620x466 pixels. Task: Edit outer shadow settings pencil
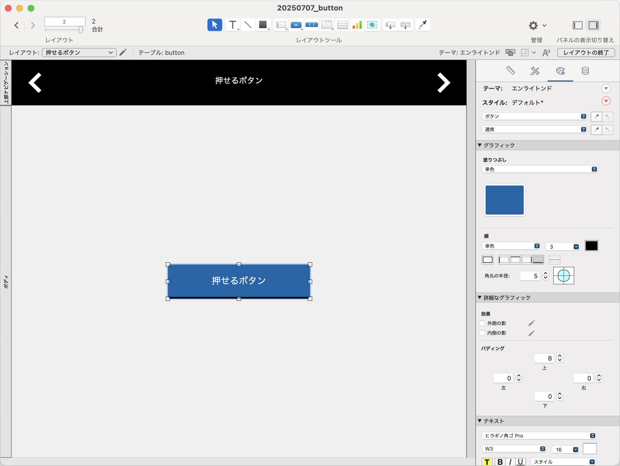531,323
